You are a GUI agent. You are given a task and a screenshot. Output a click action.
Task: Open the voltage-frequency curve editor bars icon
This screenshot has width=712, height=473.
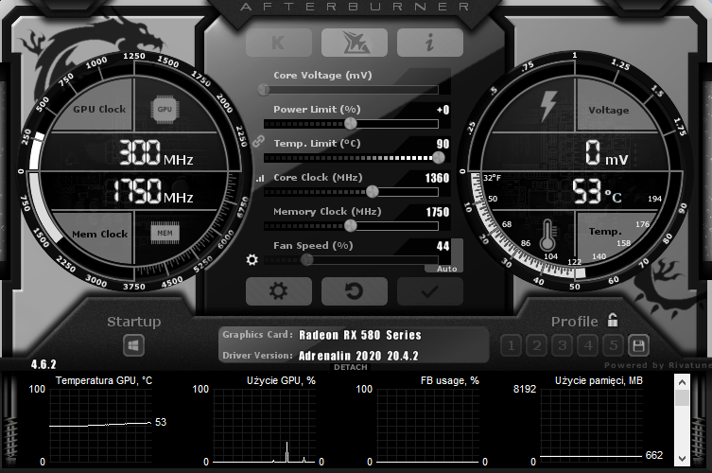(x=260, y=179)
